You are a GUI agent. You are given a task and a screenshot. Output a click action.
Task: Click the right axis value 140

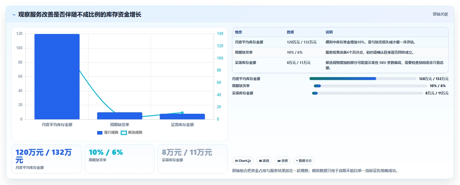pyautogui.click(x=220, y=34)
